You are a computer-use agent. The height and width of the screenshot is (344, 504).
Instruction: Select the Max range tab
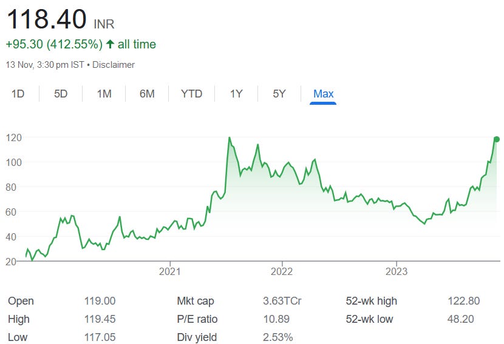(323, 94)
